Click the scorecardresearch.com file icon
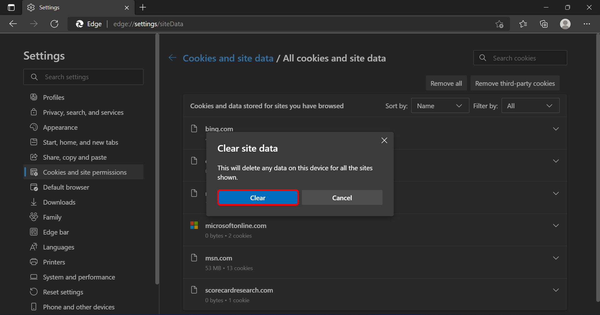Viewport: 600px width, 315px height. point(194,290)
